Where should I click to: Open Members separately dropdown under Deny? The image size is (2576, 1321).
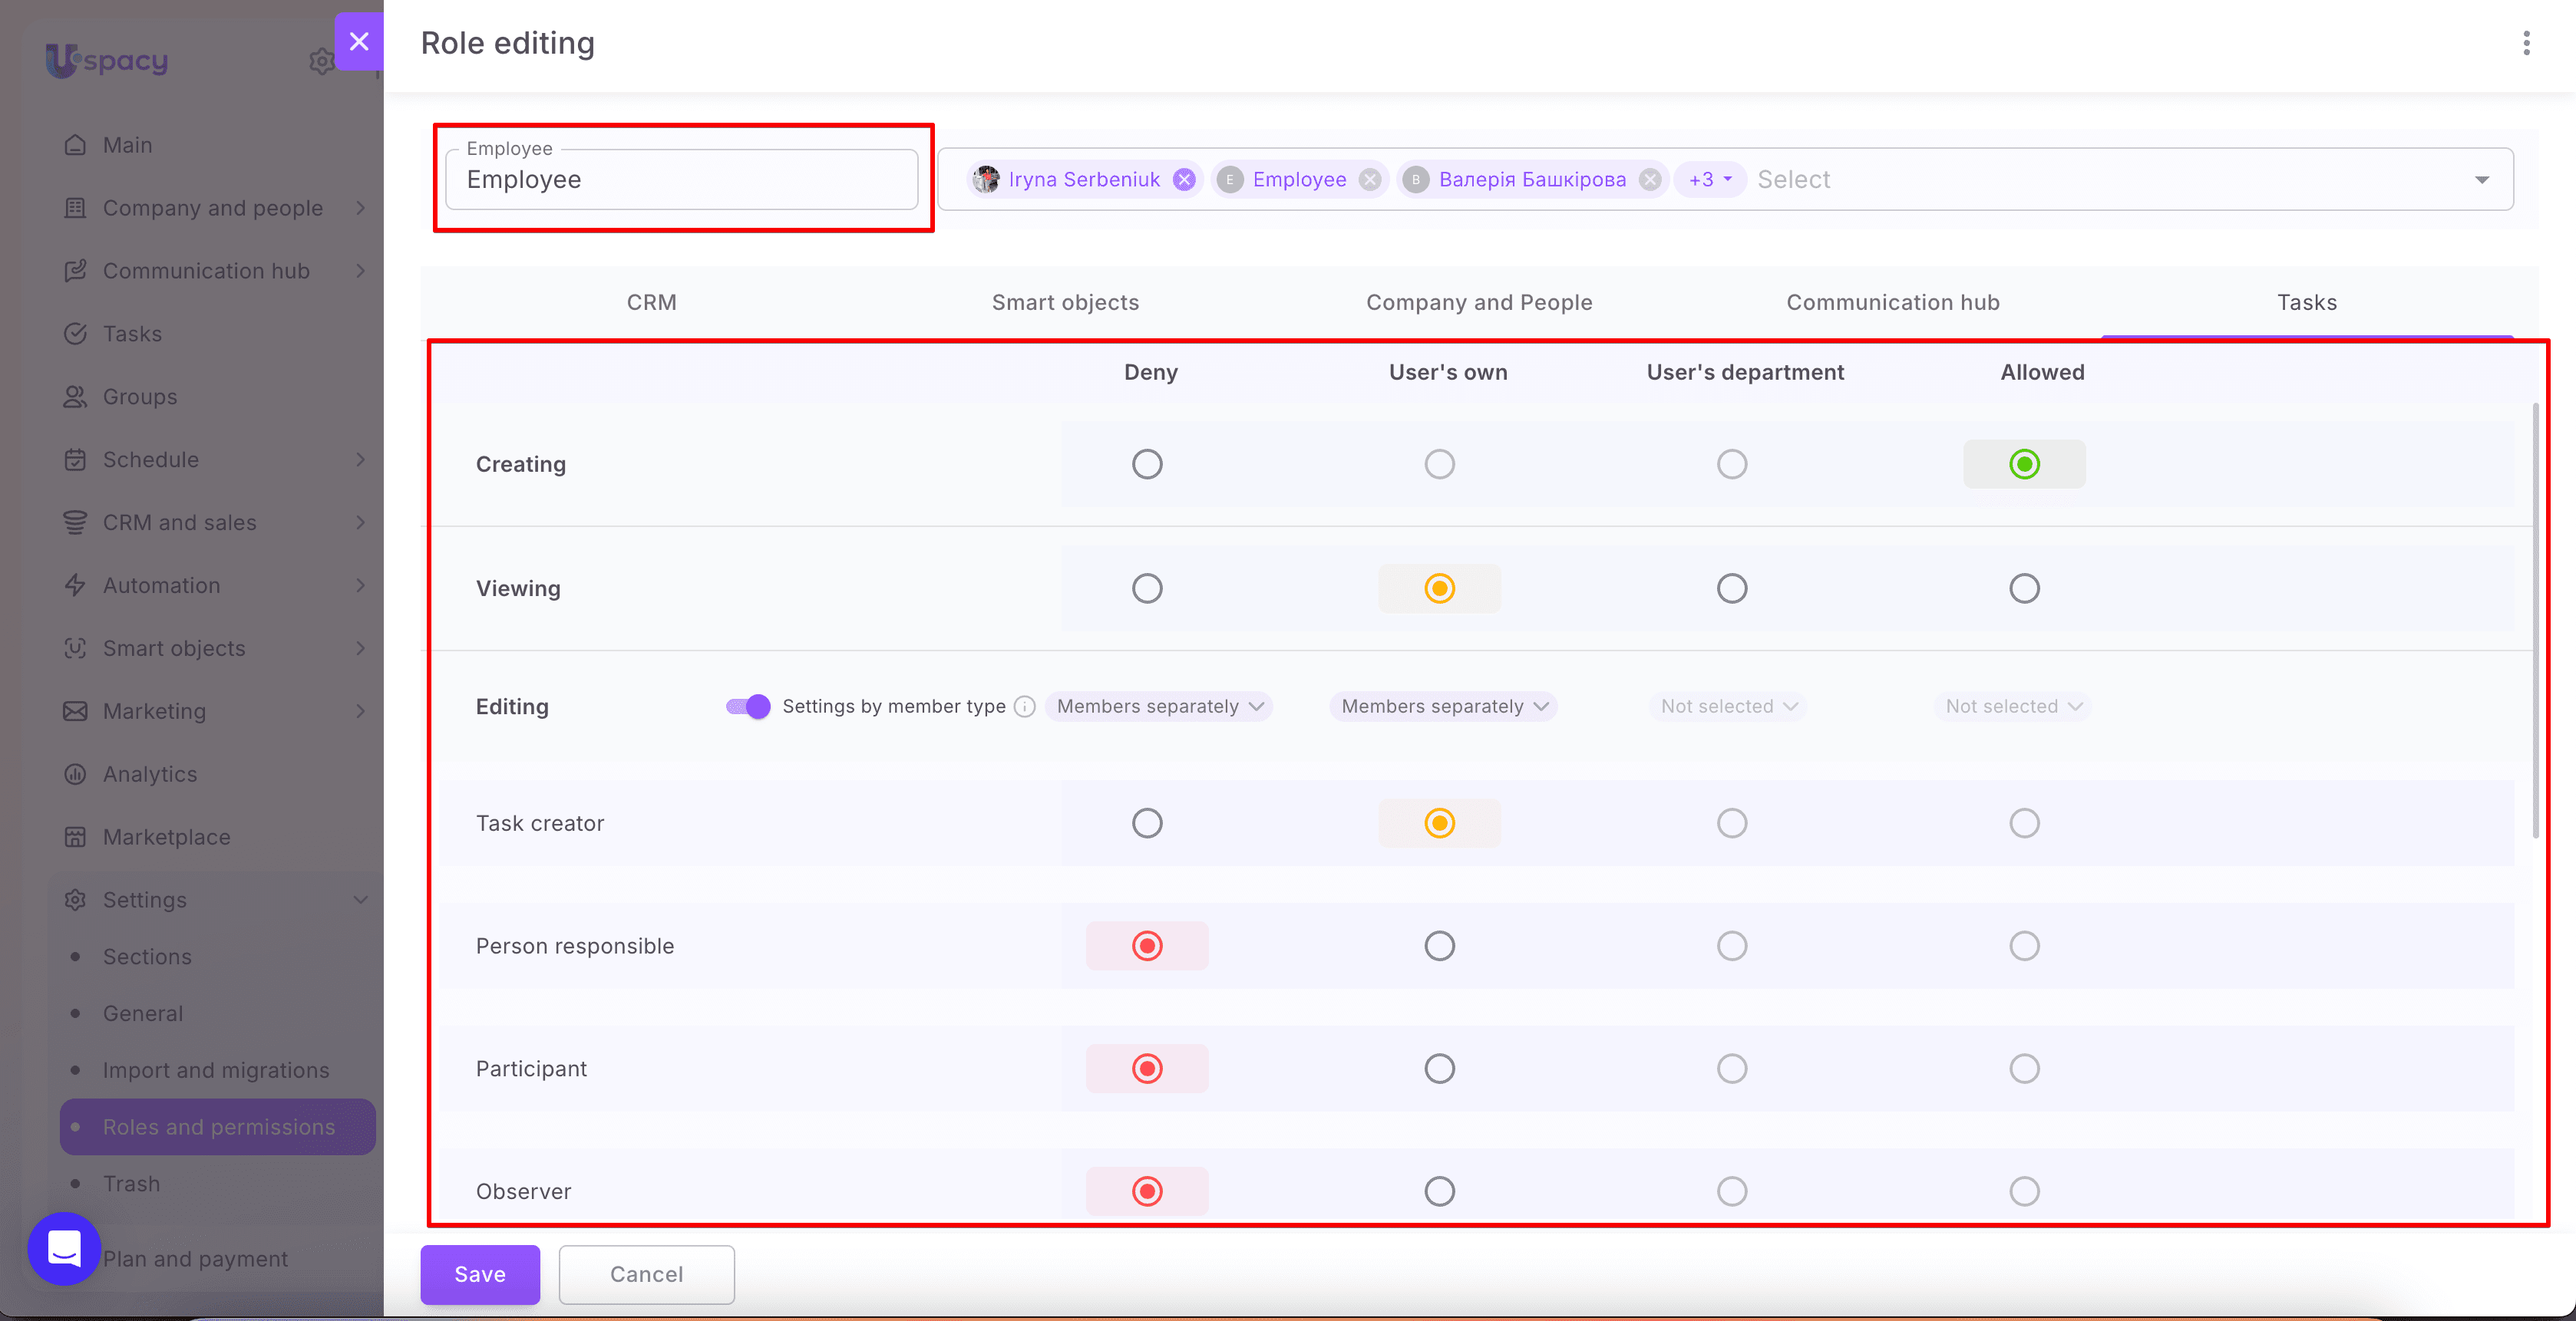pyautogui.click(x=1159, y=707)
